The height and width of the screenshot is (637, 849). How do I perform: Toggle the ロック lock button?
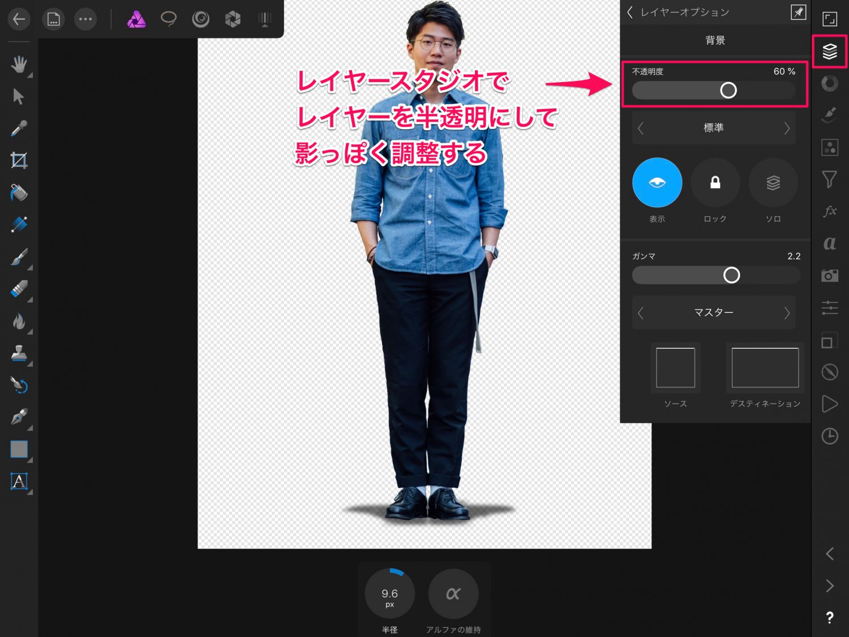tap(715, 183)
